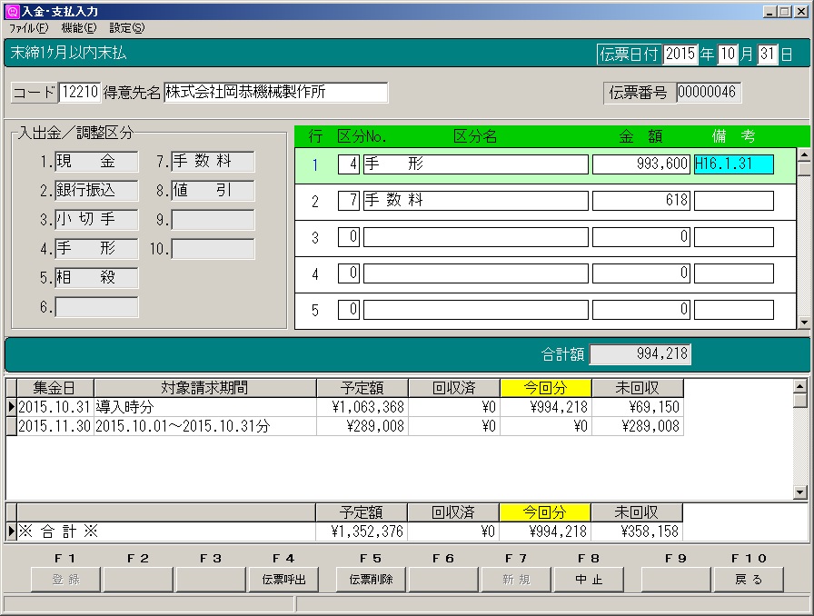
Task: Click the ¥1,352,376 total 予定額 cell
Action: 362,532
